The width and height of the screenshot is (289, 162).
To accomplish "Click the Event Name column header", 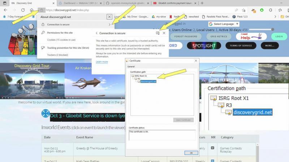I will pyautogui.click(x=85, y=138).
